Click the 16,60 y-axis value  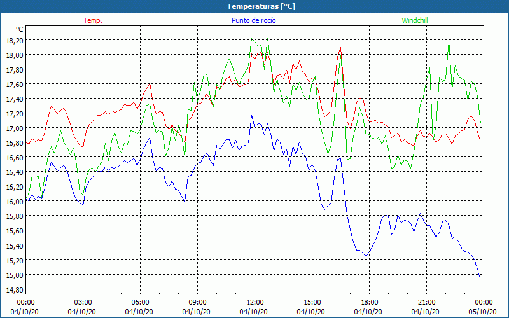pyautogui.click(x=15, y=157)
